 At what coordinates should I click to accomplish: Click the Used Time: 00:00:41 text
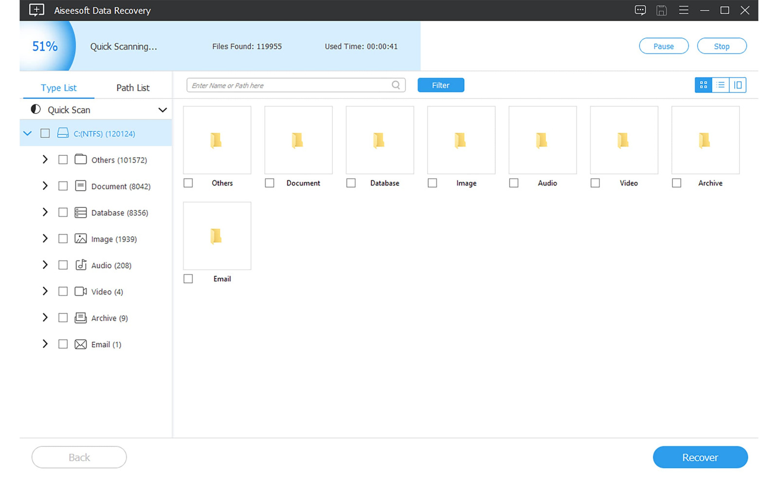[x=361, y=46]
